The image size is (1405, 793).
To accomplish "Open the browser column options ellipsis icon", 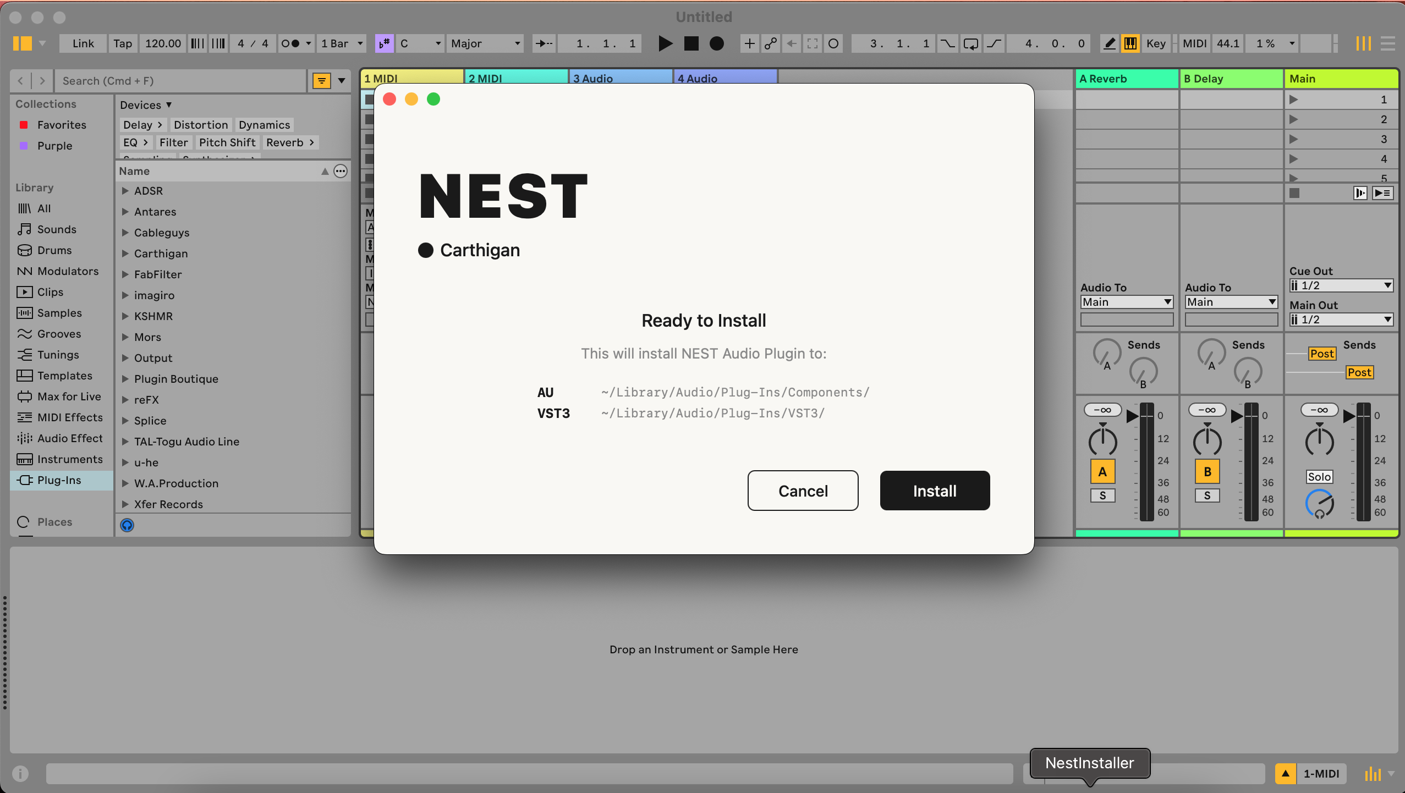I will click(341, 171).
